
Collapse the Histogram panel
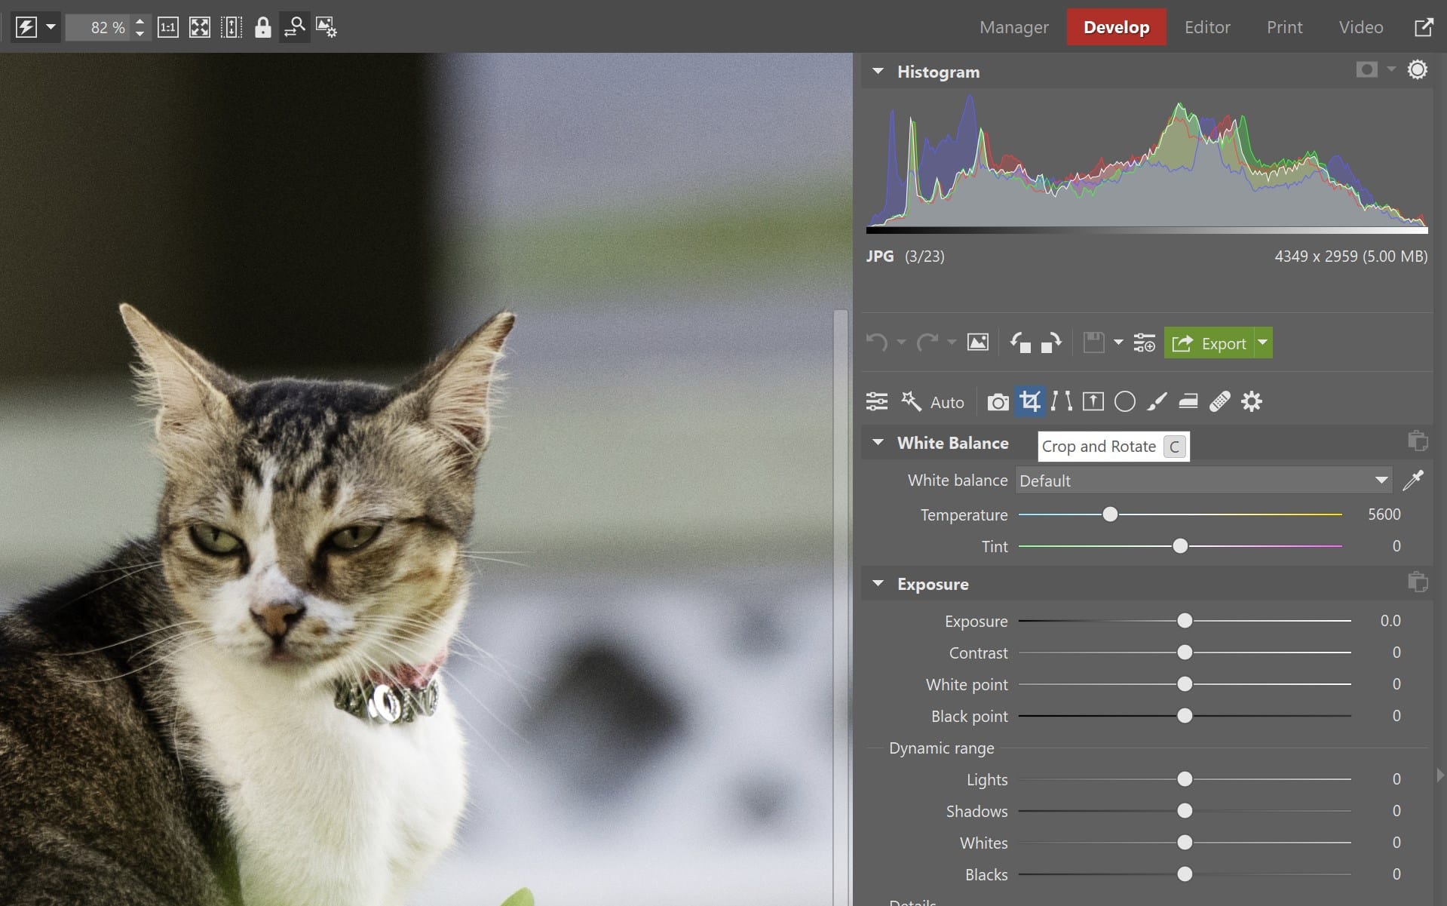[x=878, y=72]
